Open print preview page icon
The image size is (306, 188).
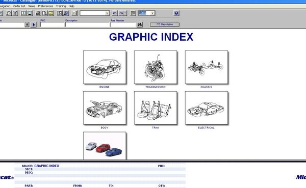tap(44, 13)
